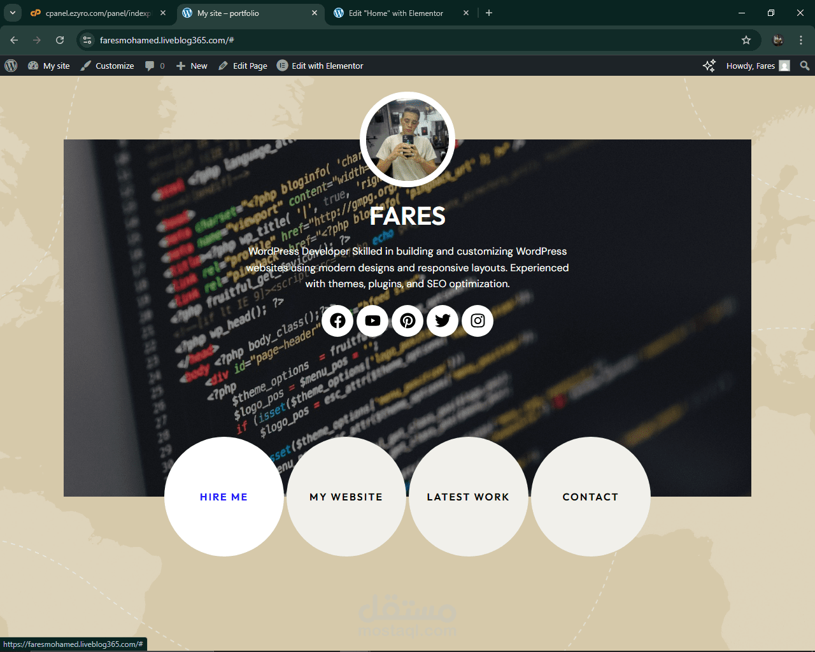
Task: Bookmark this page with the star icon
Action: (x=746, y=40)
